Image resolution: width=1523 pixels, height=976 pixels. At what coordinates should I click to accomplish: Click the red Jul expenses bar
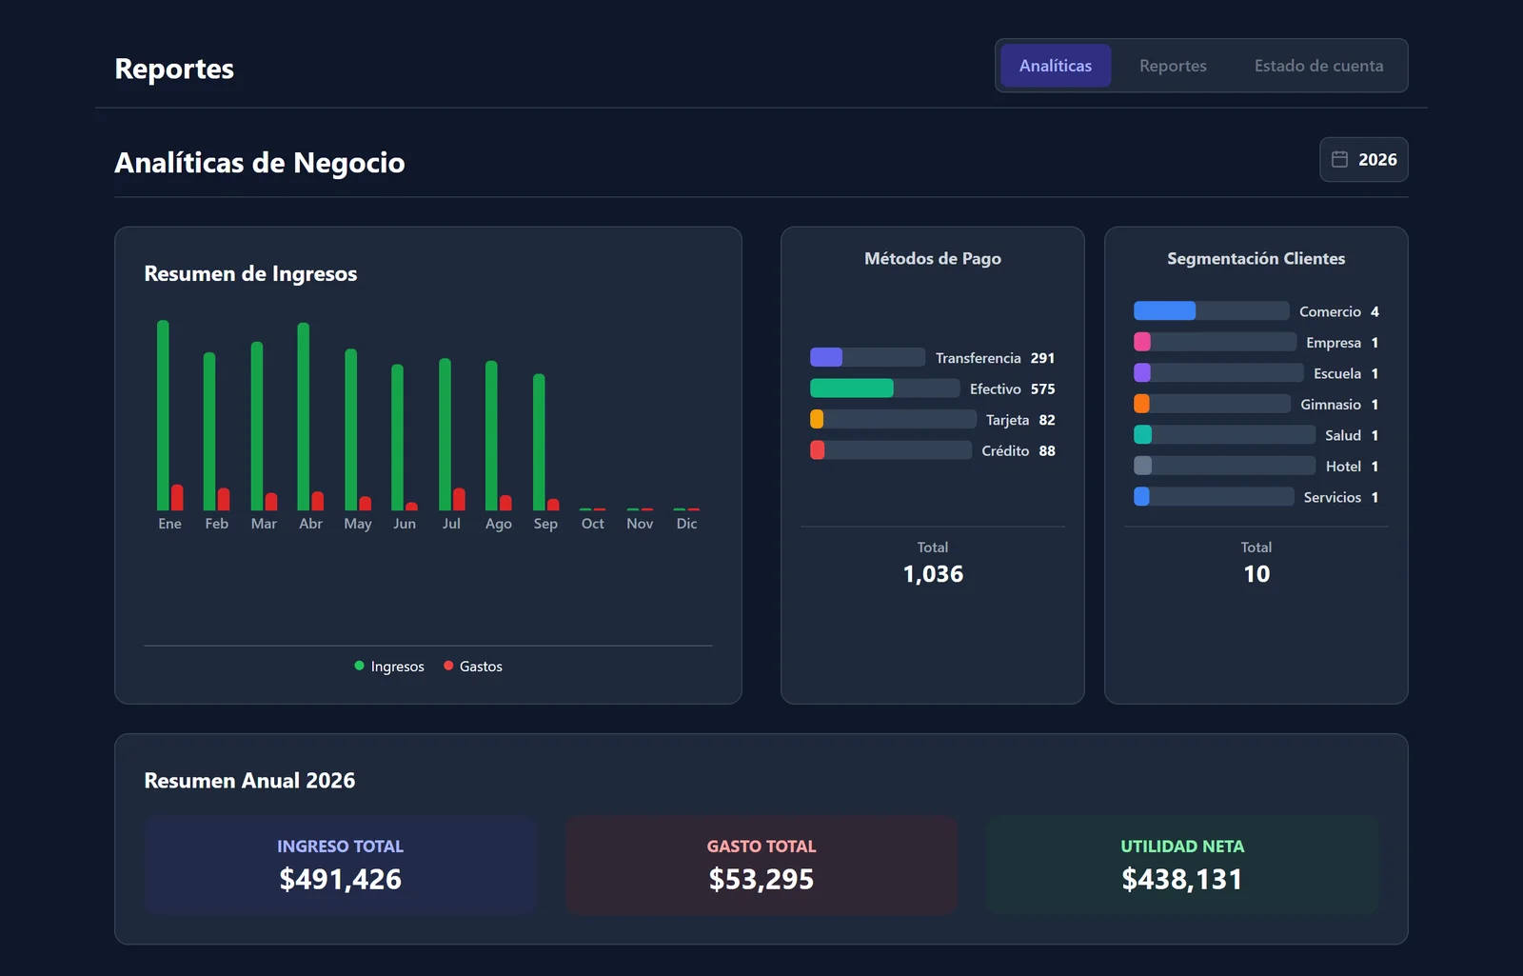pos(460,499)
